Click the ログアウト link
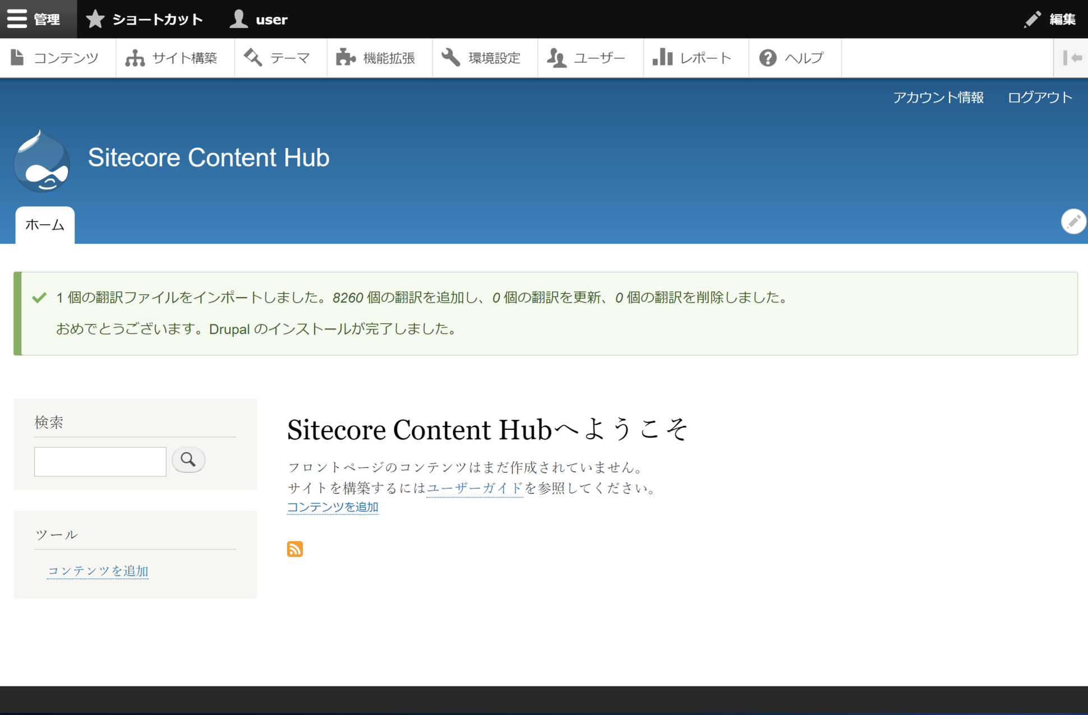This screenshot has height=715, width=1088. click(x=1040, y=97)
